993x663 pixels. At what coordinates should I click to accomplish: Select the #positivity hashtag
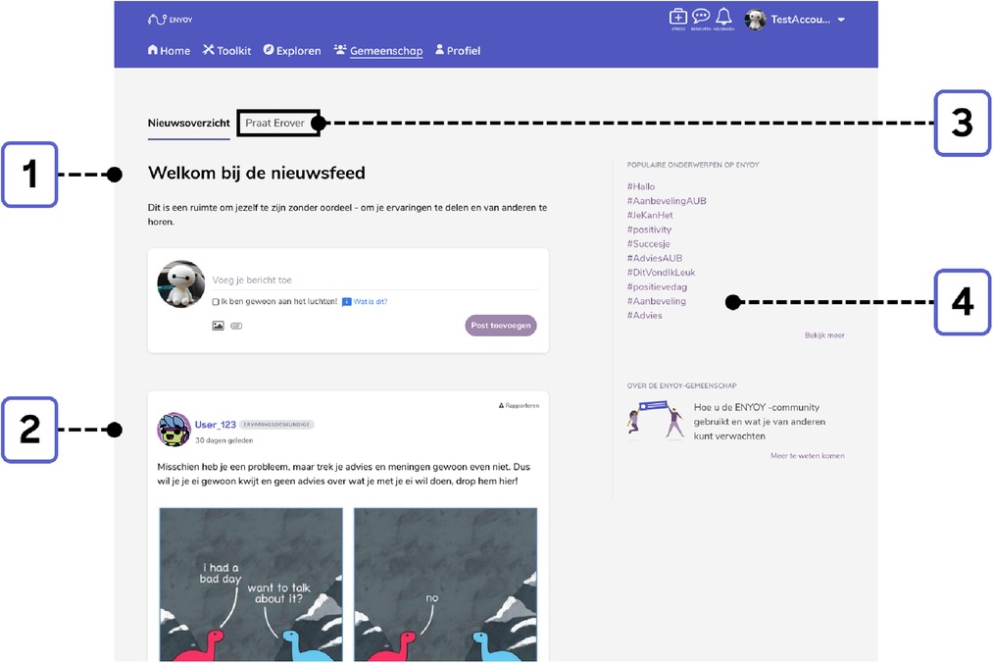[649, 229]
